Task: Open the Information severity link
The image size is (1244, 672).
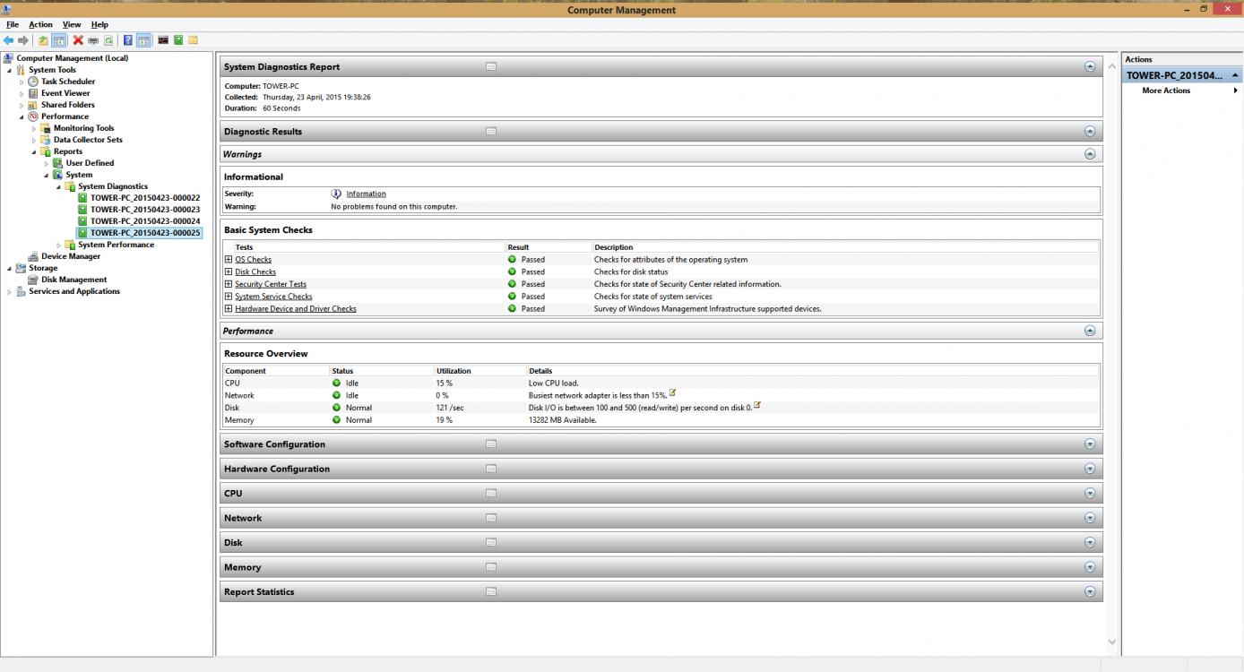Action: pos(366,194)
